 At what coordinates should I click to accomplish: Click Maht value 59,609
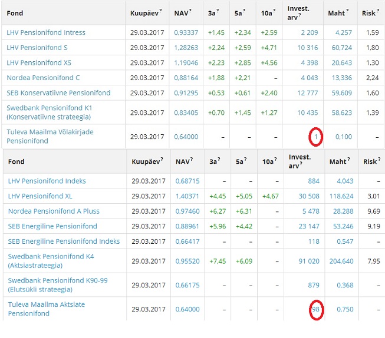342,92
